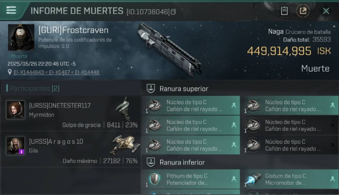Viewport: 339px width, 195px height.
Task: Select the Gistum de tipo C Micromotor module
Action: (289, 179)
